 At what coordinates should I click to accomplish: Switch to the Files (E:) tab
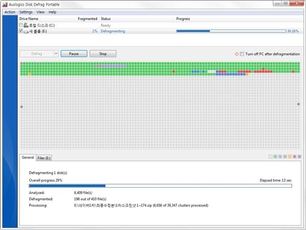point(44,158)
